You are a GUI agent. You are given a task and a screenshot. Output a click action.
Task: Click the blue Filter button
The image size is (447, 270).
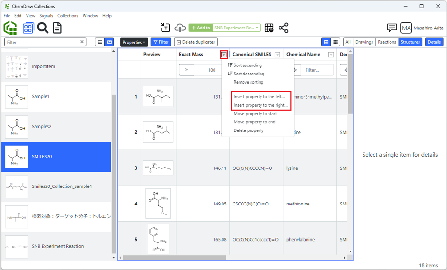(161, 42)
